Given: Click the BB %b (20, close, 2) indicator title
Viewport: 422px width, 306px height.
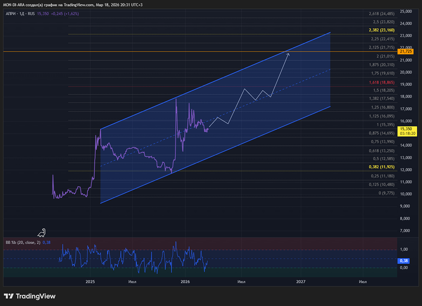Looking at the screenshot, I should [23, 242].
